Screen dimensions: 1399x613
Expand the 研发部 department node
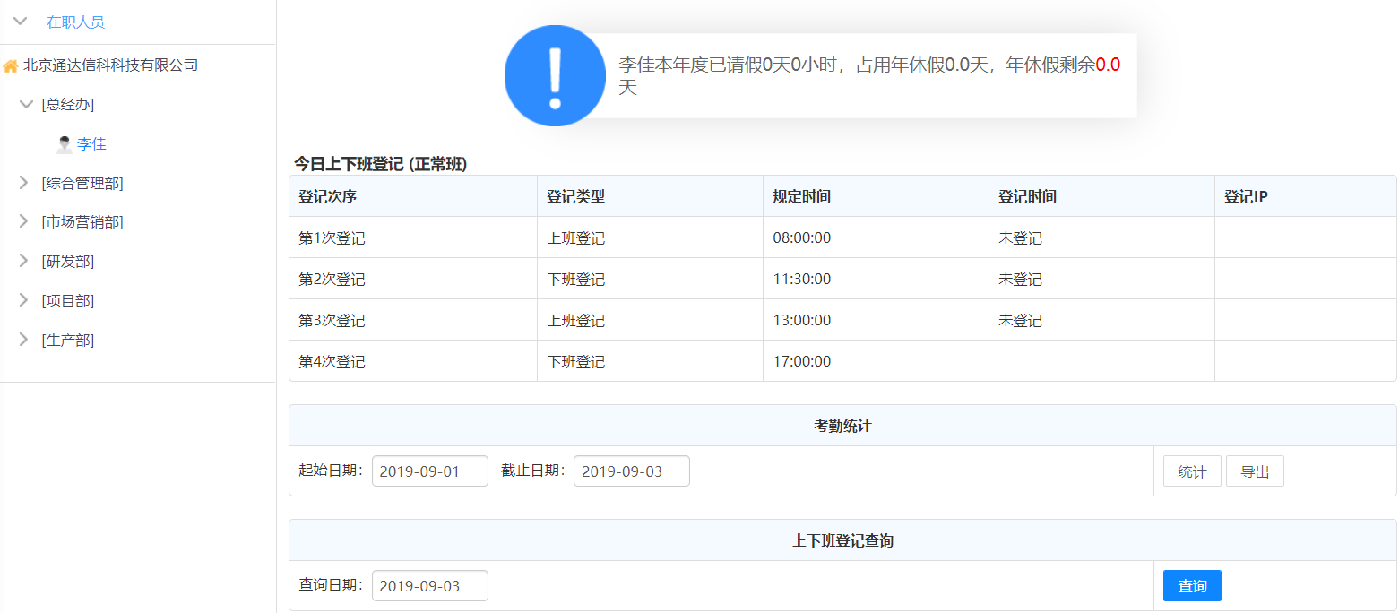[x=24, y=261]
